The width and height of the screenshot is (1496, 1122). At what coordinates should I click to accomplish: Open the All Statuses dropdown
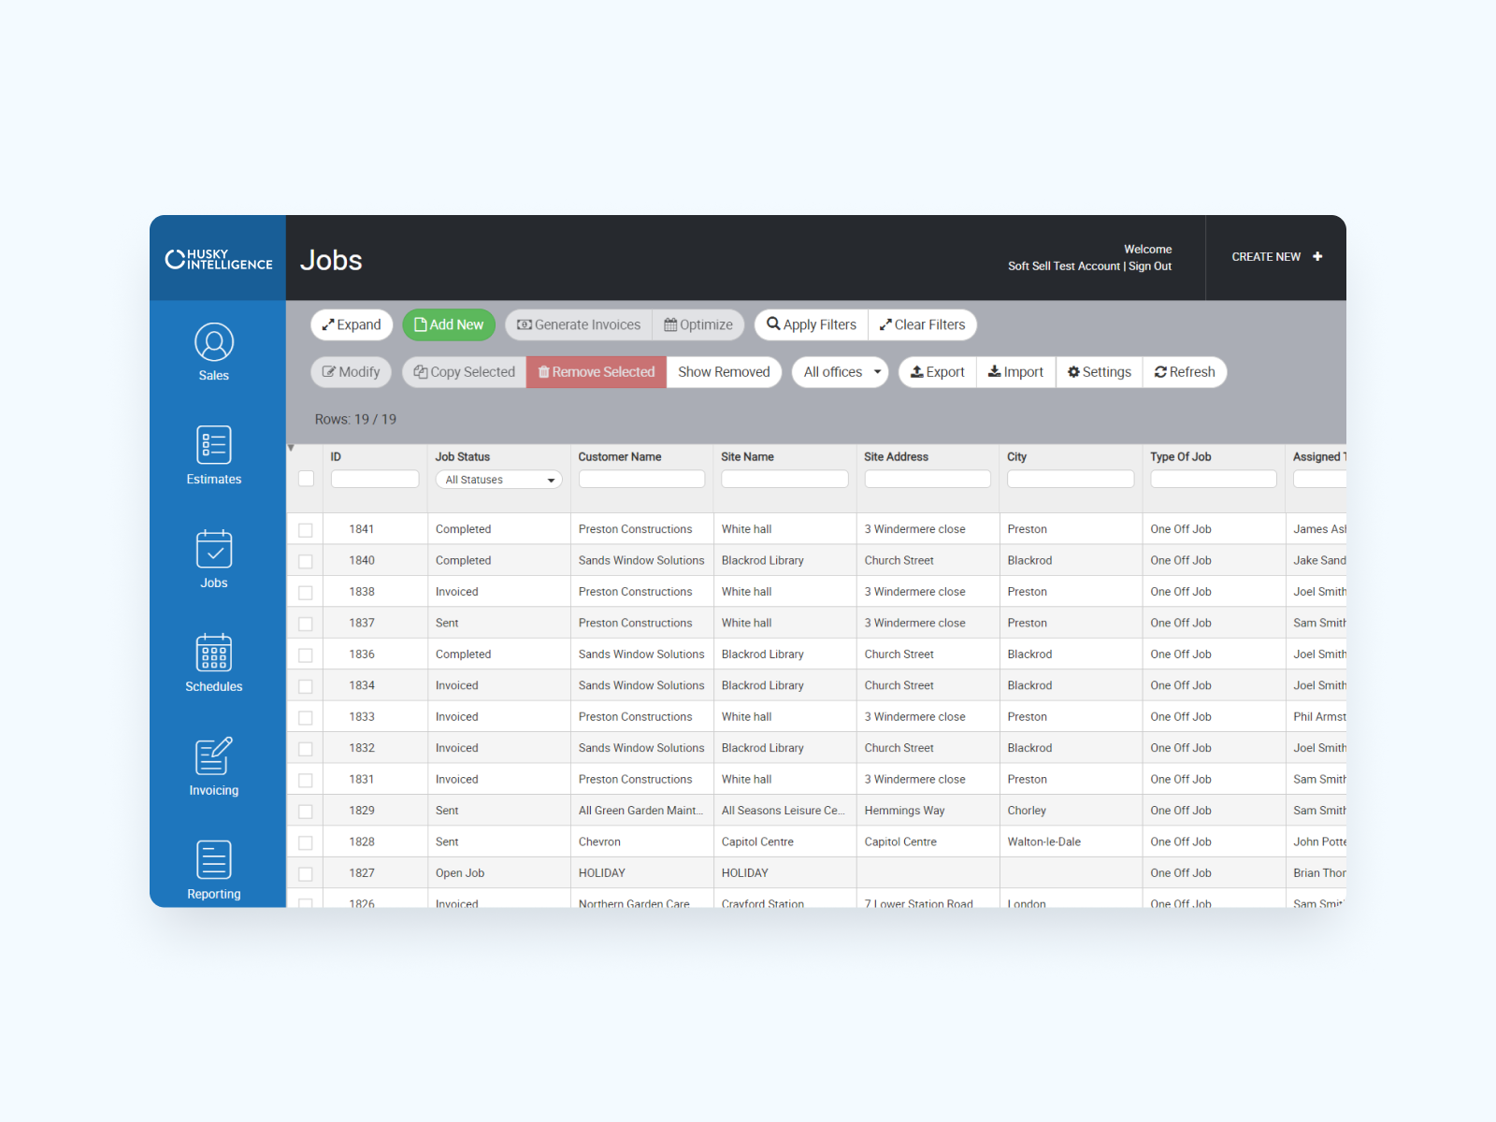[497, 479]
